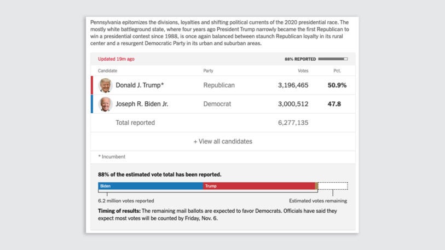
Task: Click Trump's 3,196,465 vote count
Action: (x=293, y=85)
